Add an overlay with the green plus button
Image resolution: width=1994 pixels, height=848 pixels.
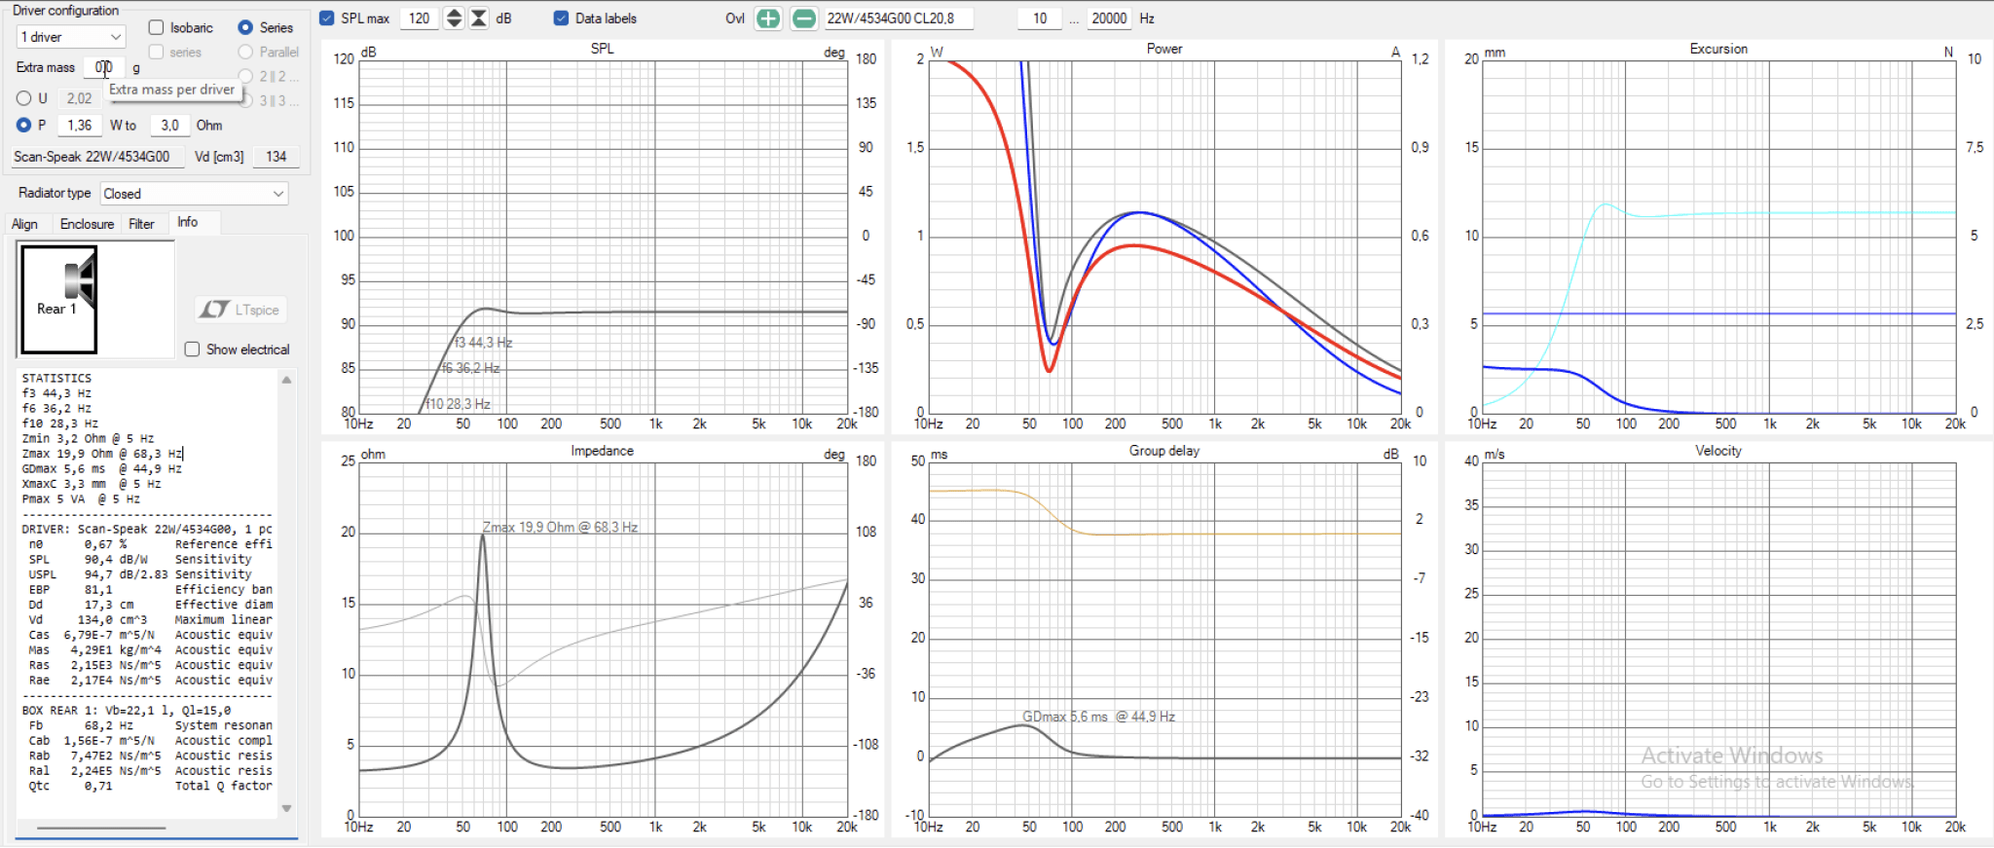point(768,18)
